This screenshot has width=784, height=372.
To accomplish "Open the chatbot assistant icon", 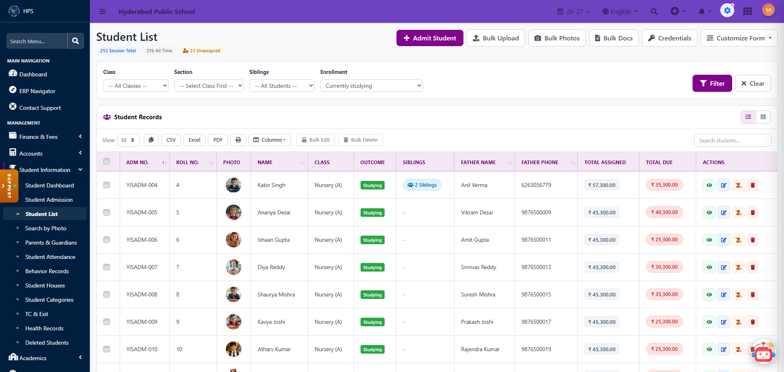I will tap(763, 352).
